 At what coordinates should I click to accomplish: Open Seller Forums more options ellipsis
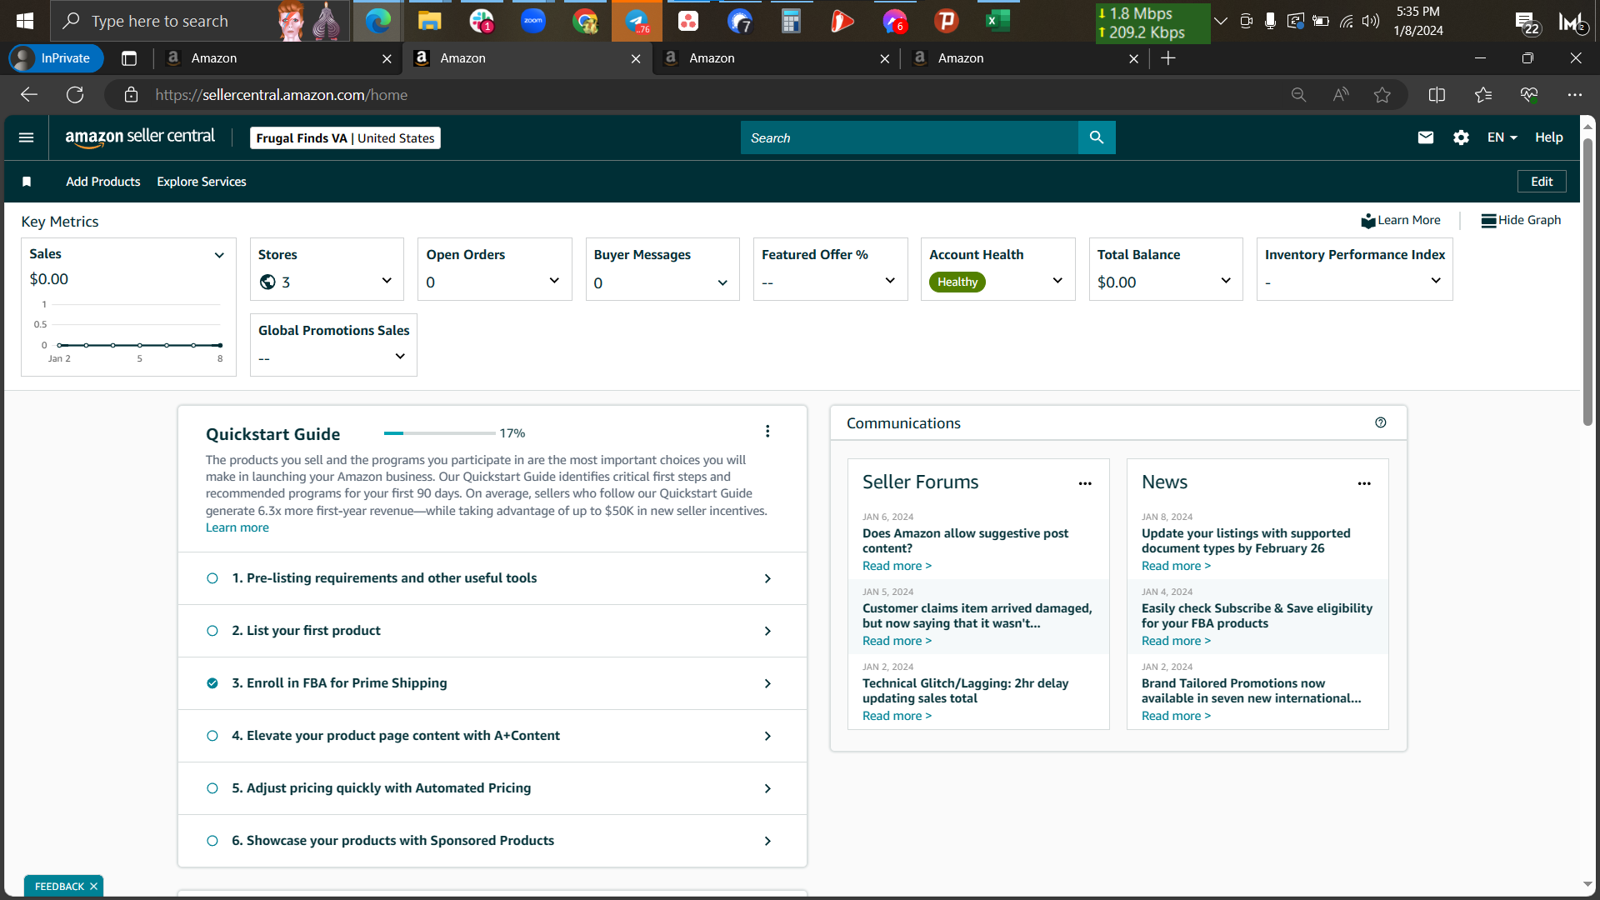[x=1085, y=483]
